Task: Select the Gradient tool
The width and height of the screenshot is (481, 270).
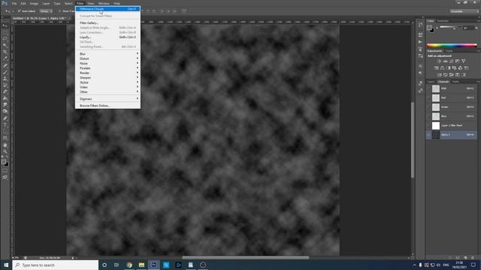Action: [x=5, y=98]
